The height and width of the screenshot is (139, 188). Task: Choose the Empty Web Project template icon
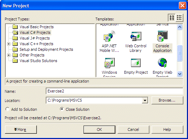coord(163,63)
